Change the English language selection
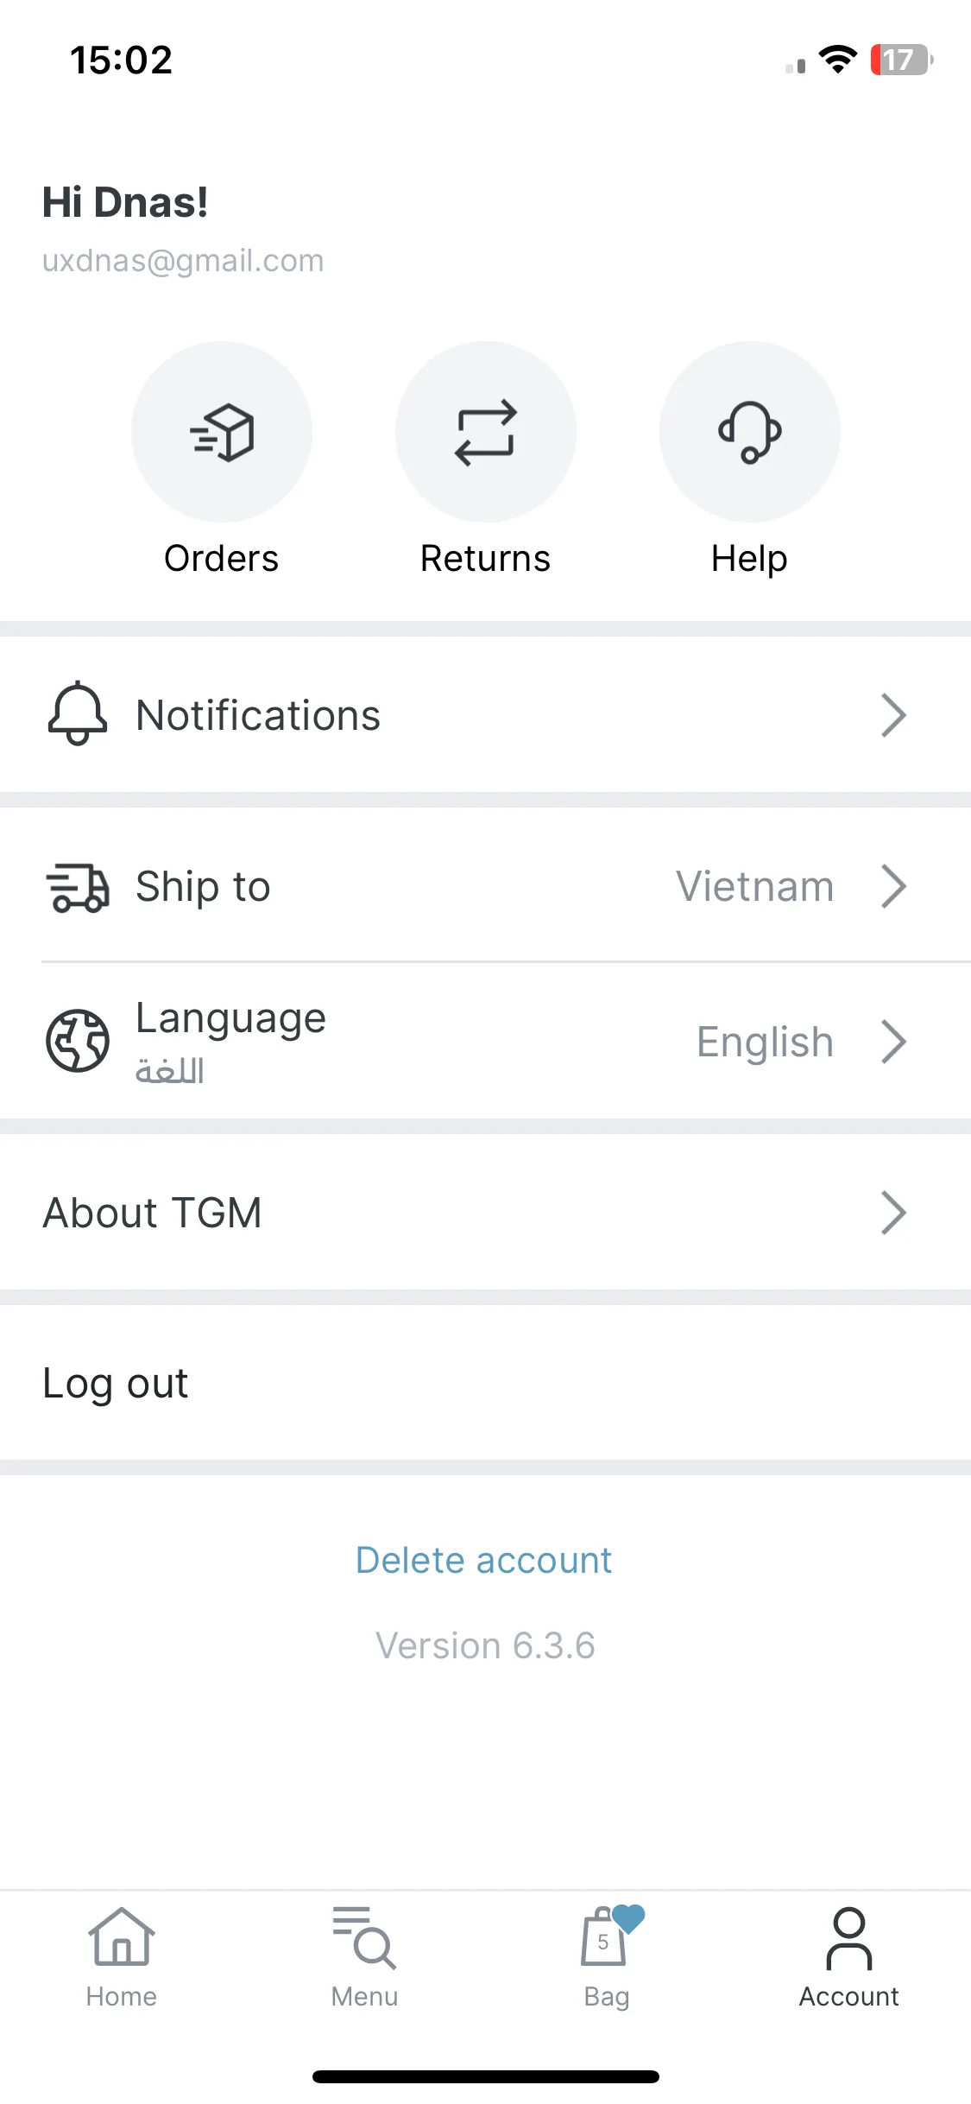This screenshot has height=2104, width=971. [766, 1042]
